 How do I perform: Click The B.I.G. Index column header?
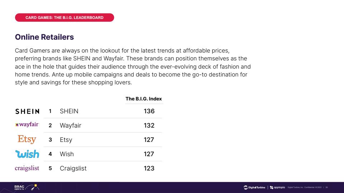pos(144,99)
